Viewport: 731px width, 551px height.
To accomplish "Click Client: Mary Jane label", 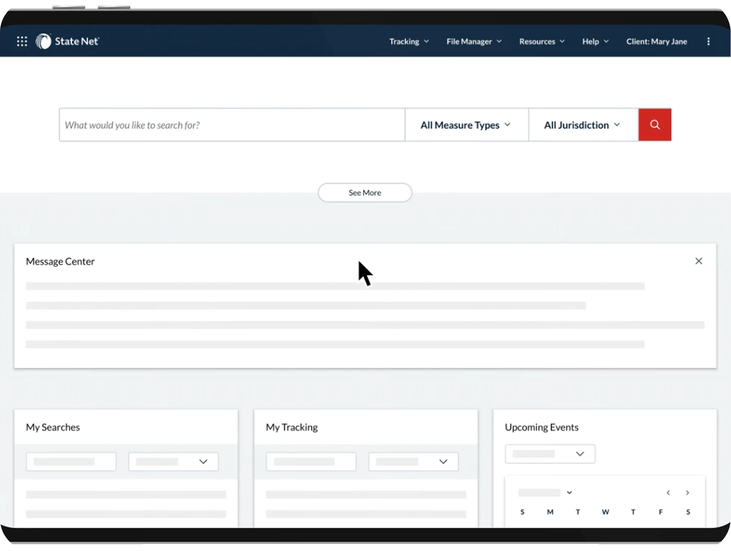I will 656,41.
